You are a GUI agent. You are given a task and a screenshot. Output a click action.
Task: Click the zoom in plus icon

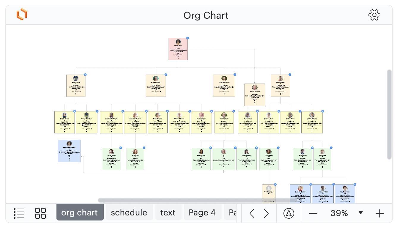pos(379,213)
